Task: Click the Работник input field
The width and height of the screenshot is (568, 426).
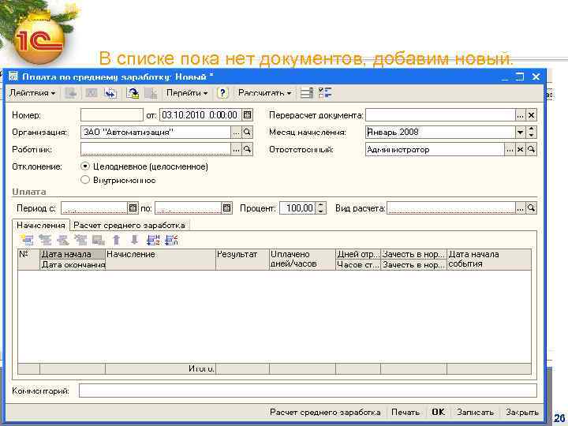Action: [155, 149]
